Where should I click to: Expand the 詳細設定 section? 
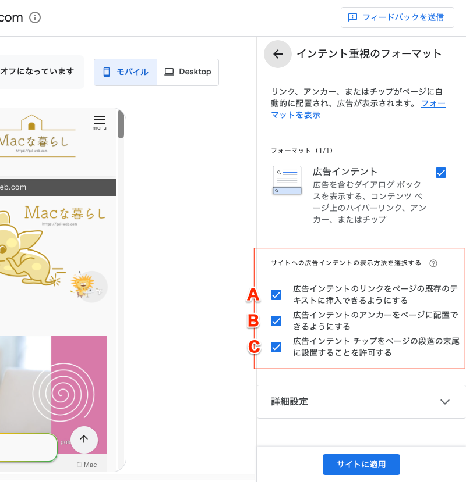[x=361, y=402]
